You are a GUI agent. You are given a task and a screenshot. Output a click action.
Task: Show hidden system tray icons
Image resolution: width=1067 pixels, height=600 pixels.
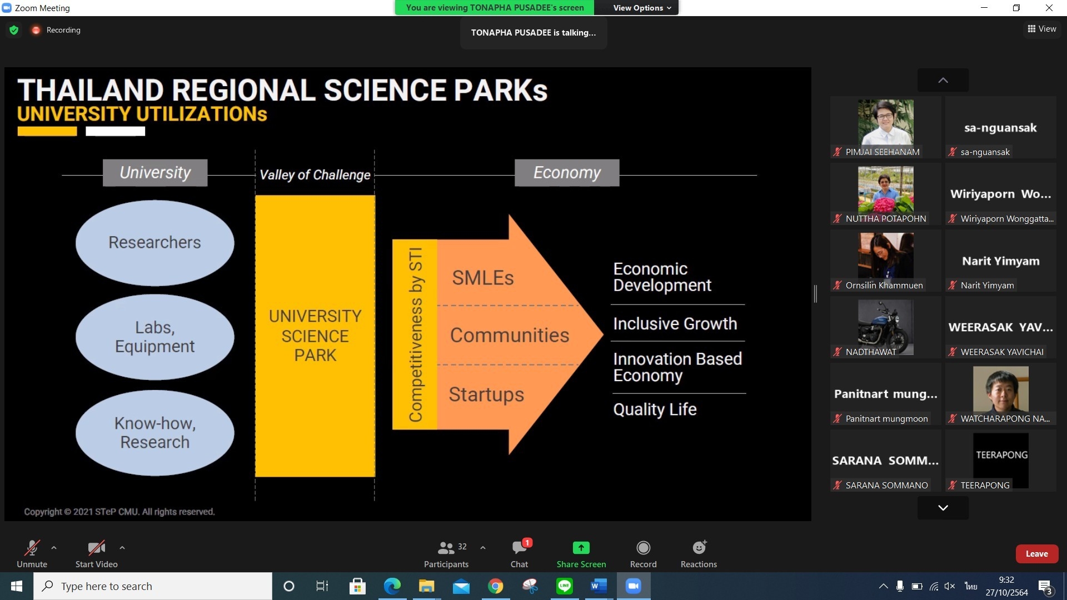(883, 586)
